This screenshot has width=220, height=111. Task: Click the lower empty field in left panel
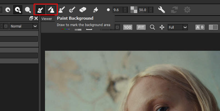(x=19, y=56)
